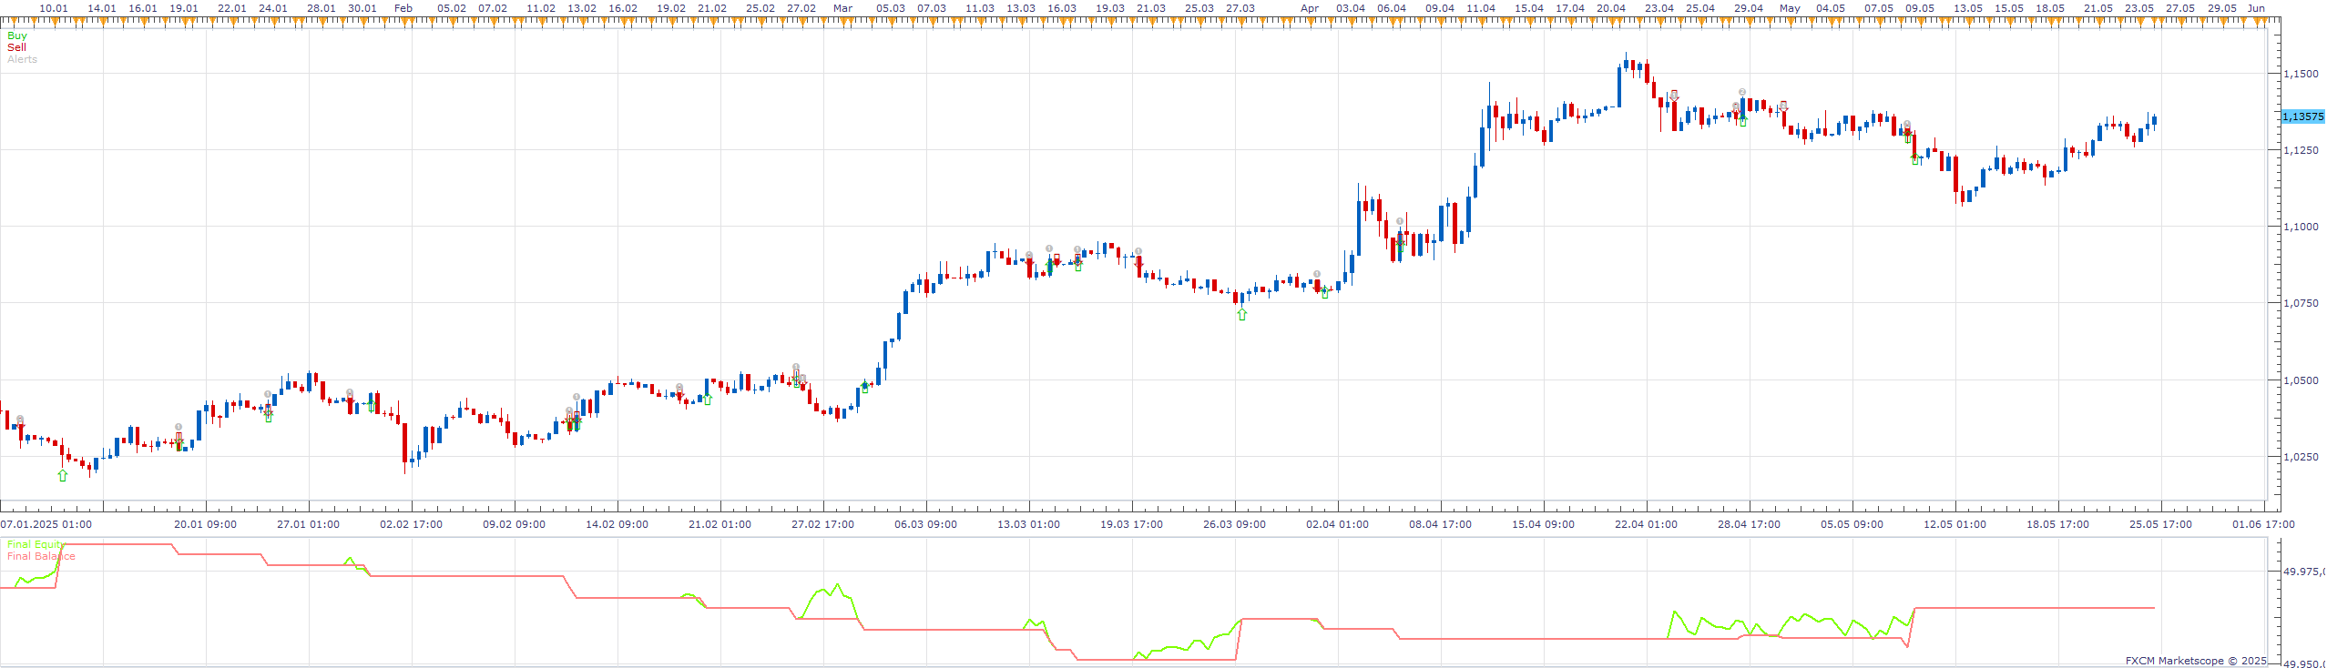Select the alert marker above the 19.02 candle
2327x668 pixels.
pyautogui.click(x=679, y=387)
